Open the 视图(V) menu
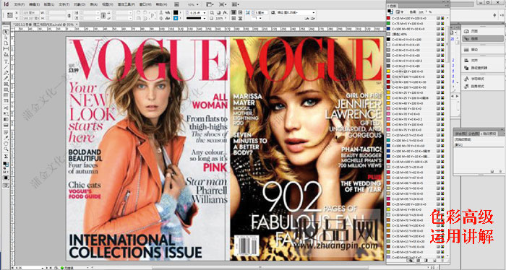506x270 pixels. pos(108,4)
